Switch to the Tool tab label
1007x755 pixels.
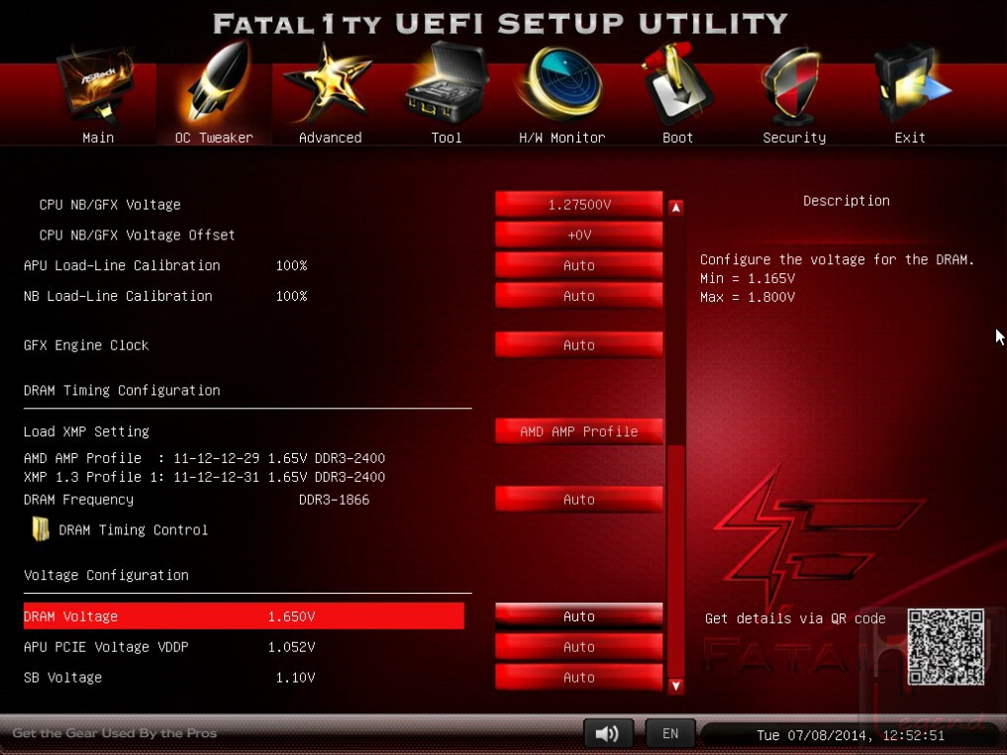click(447, 138)
